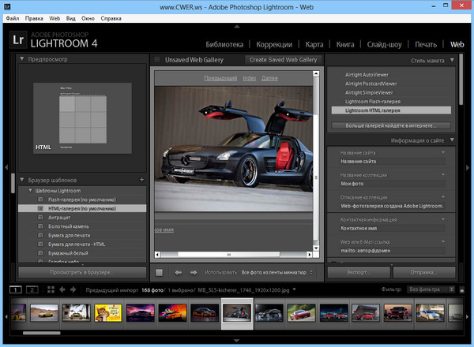The height and width of the screenshot is (347, 474).
Task: Click the Бумажный белый template icon
Action: tap(40, 253)
